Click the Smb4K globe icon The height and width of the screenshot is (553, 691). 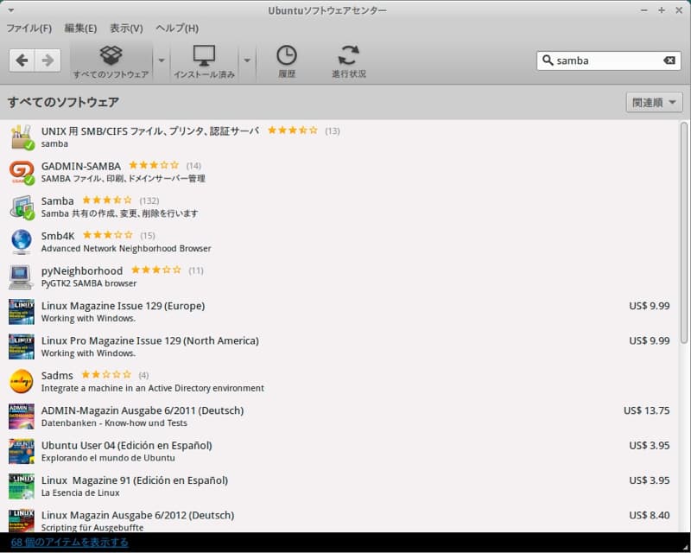tap(22, 242)
